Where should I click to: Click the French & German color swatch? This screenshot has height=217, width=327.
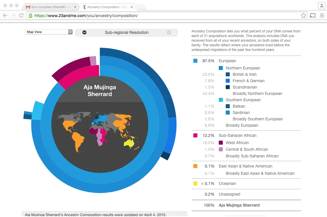228,81
